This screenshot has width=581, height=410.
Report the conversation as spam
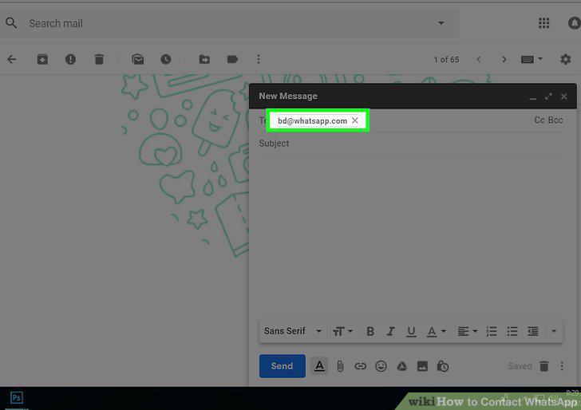[x=70, y=59]
